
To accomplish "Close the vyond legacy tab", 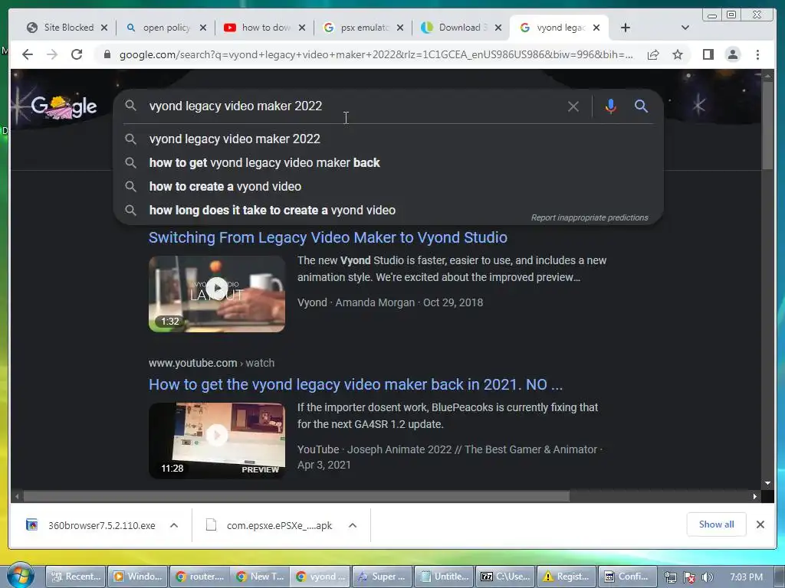I will coord(596,28).
